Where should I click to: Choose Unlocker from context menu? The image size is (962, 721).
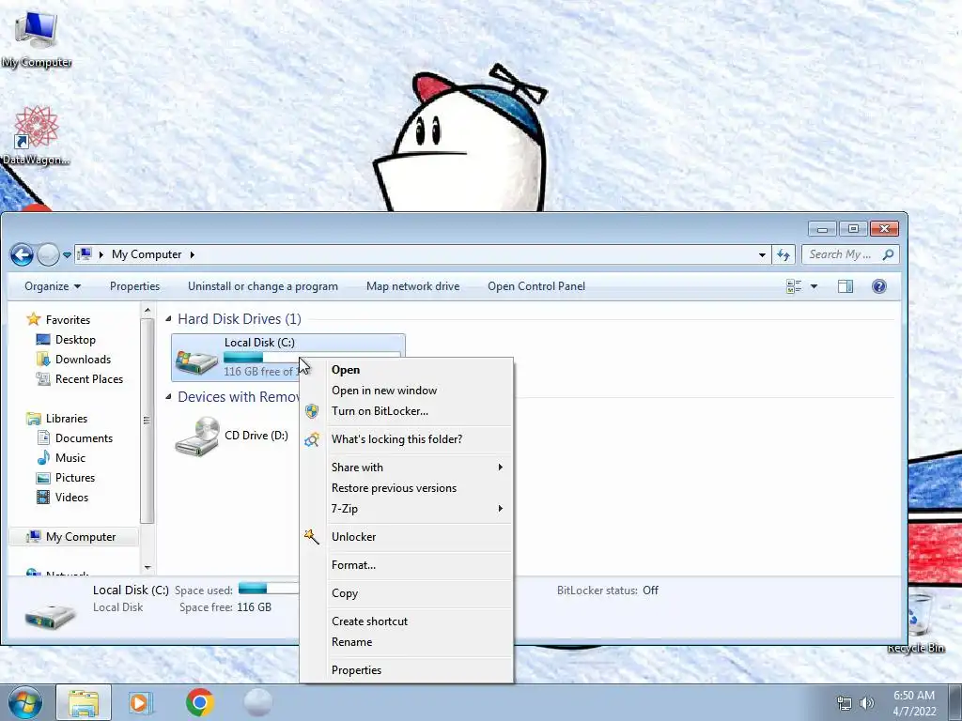[x=406, y=537]
